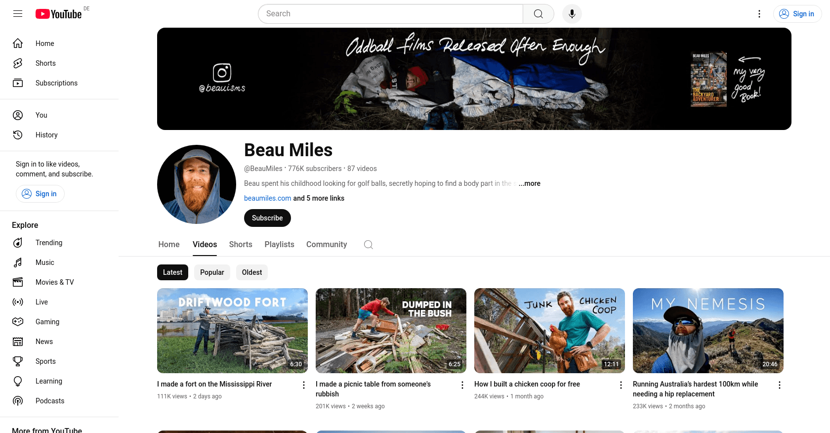Open the MY NEMESIS video thumbnail
The width and height of the screenshot is (830, 433).
click(x=708, y=331)
